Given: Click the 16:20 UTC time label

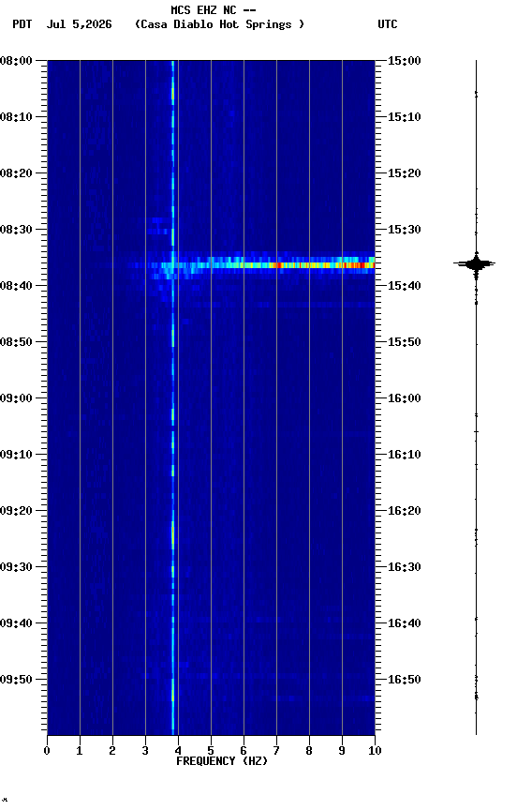Looking at the screenshot, I should tap(405, 511).
